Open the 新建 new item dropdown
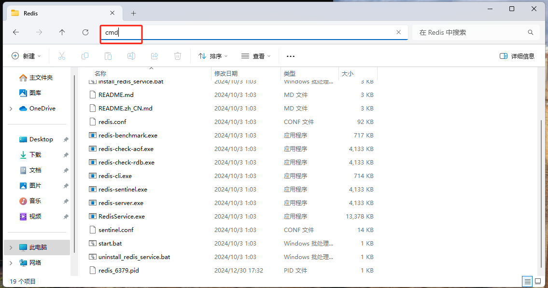This screenshot has width=548, height=288. point(26,56)
